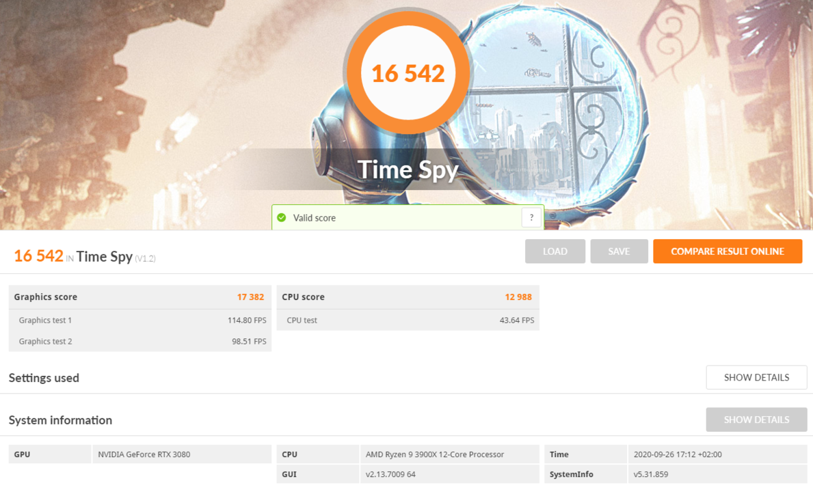The height and width of the screenshot is (492, 813).
Task: Click the SystemInfo field label
Action: point(571,474)
